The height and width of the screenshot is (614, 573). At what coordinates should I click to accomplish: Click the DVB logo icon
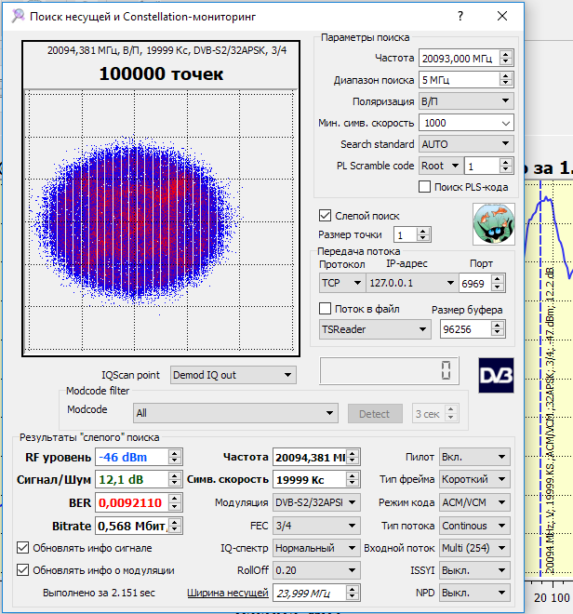coord(496,374)
